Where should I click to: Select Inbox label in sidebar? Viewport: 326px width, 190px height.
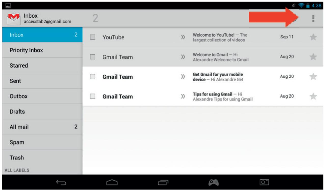pos(42,35)
